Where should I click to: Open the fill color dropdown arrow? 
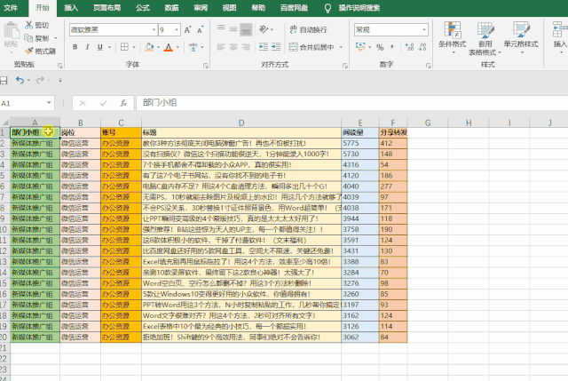tap(158, 47)
